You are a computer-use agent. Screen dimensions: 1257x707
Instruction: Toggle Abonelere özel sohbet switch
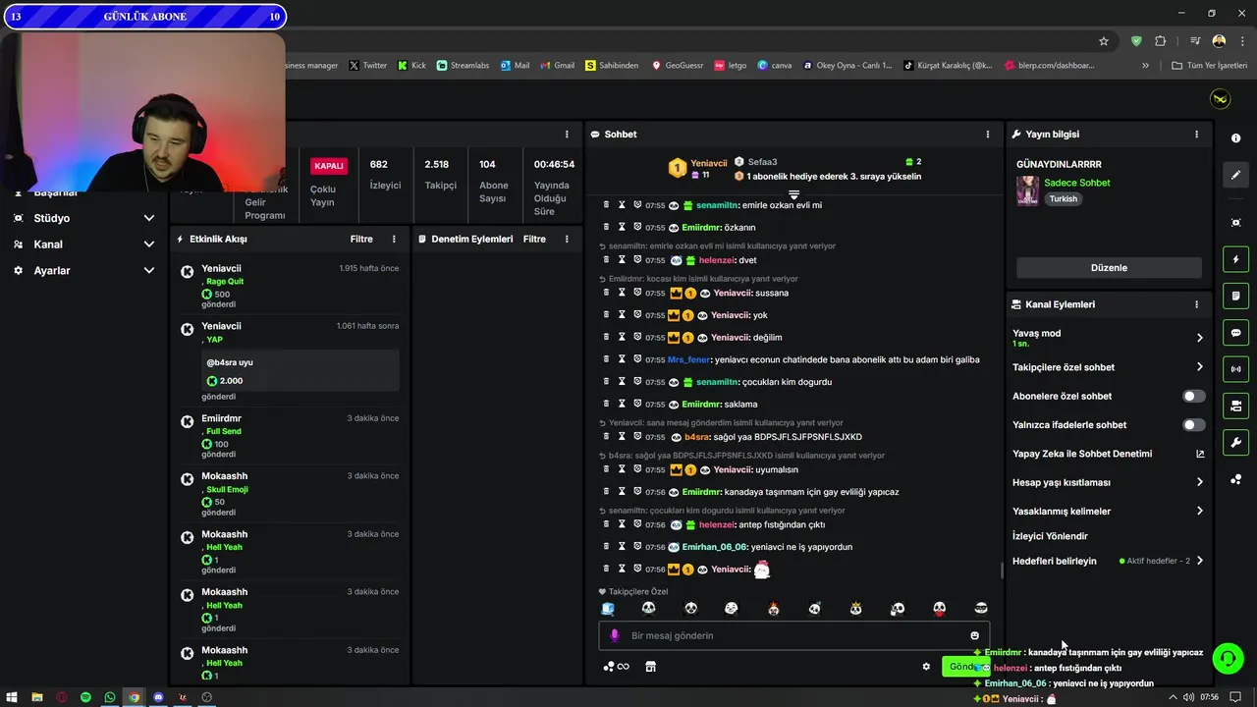click(1193, 397)
